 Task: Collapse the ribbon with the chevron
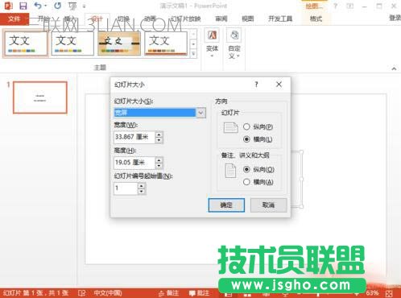pyautogui.click(x=394, y=68)
